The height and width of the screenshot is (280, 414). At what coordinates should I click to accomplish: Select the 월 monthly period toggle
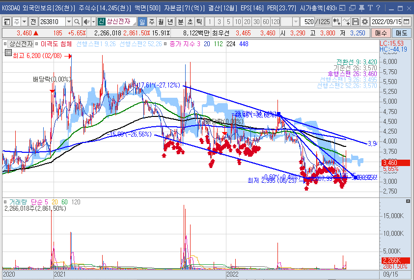161,22
